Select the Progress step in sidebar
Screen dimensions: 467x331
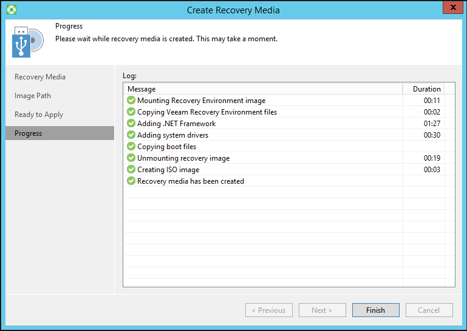pos(29,133)
